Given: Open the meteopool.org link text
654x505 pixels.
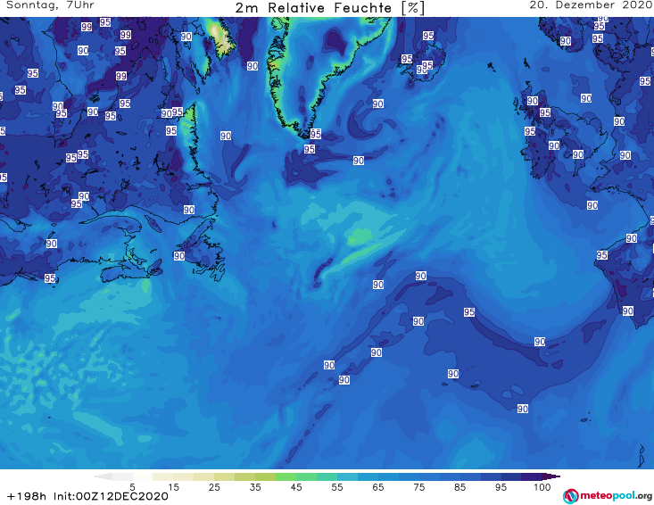Looking at the screenshot, I should pyautogui.click(x=616, y=496).
